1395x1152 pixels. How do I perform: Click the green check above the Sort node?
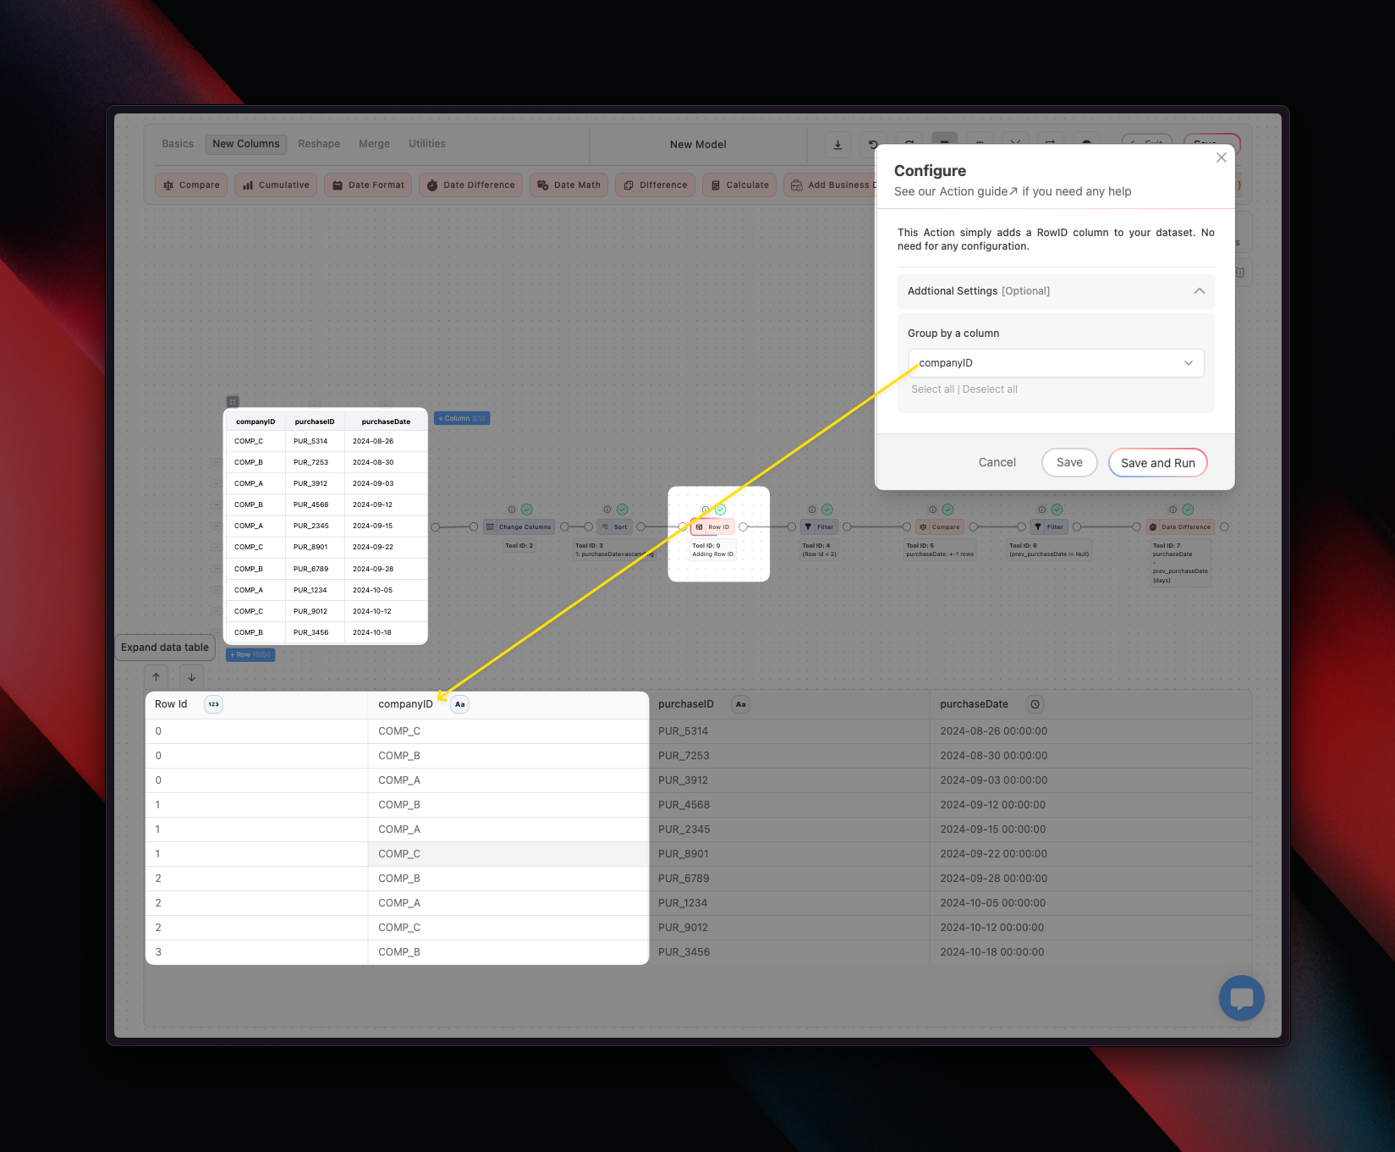(x=622, y=510)
